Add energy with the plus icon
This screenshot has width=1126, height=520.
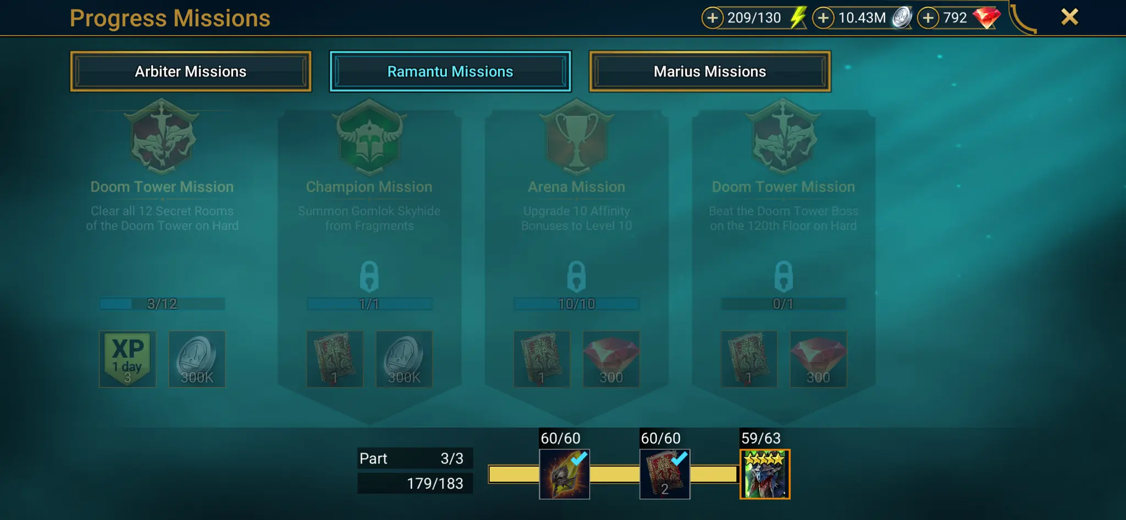click(712, 18)
